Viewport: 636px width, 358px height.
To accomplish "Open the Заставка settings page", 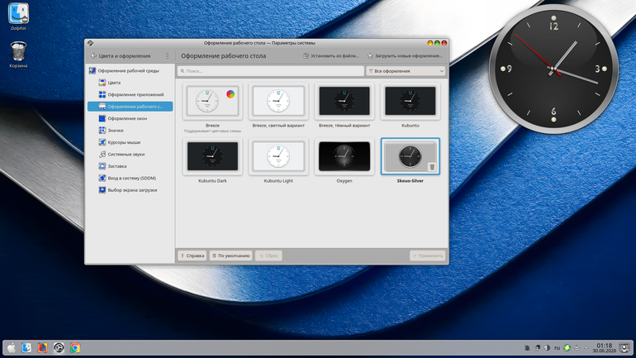I will 130,166.
